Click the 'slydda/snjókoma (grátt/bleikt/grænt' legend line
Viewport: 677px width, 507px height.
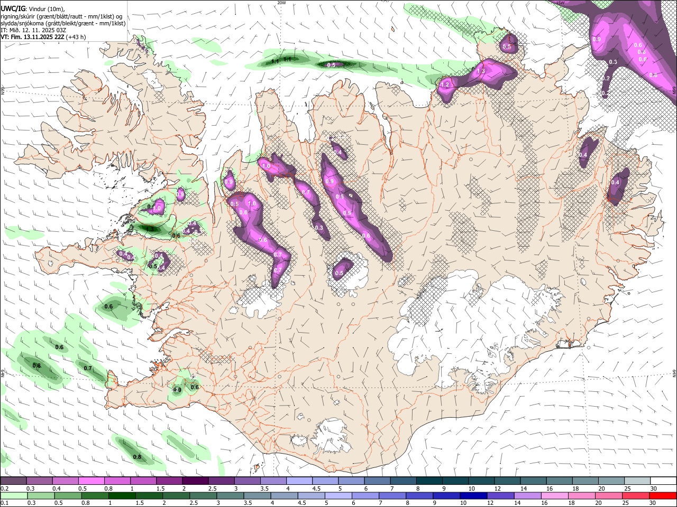(x=63, y=23)
